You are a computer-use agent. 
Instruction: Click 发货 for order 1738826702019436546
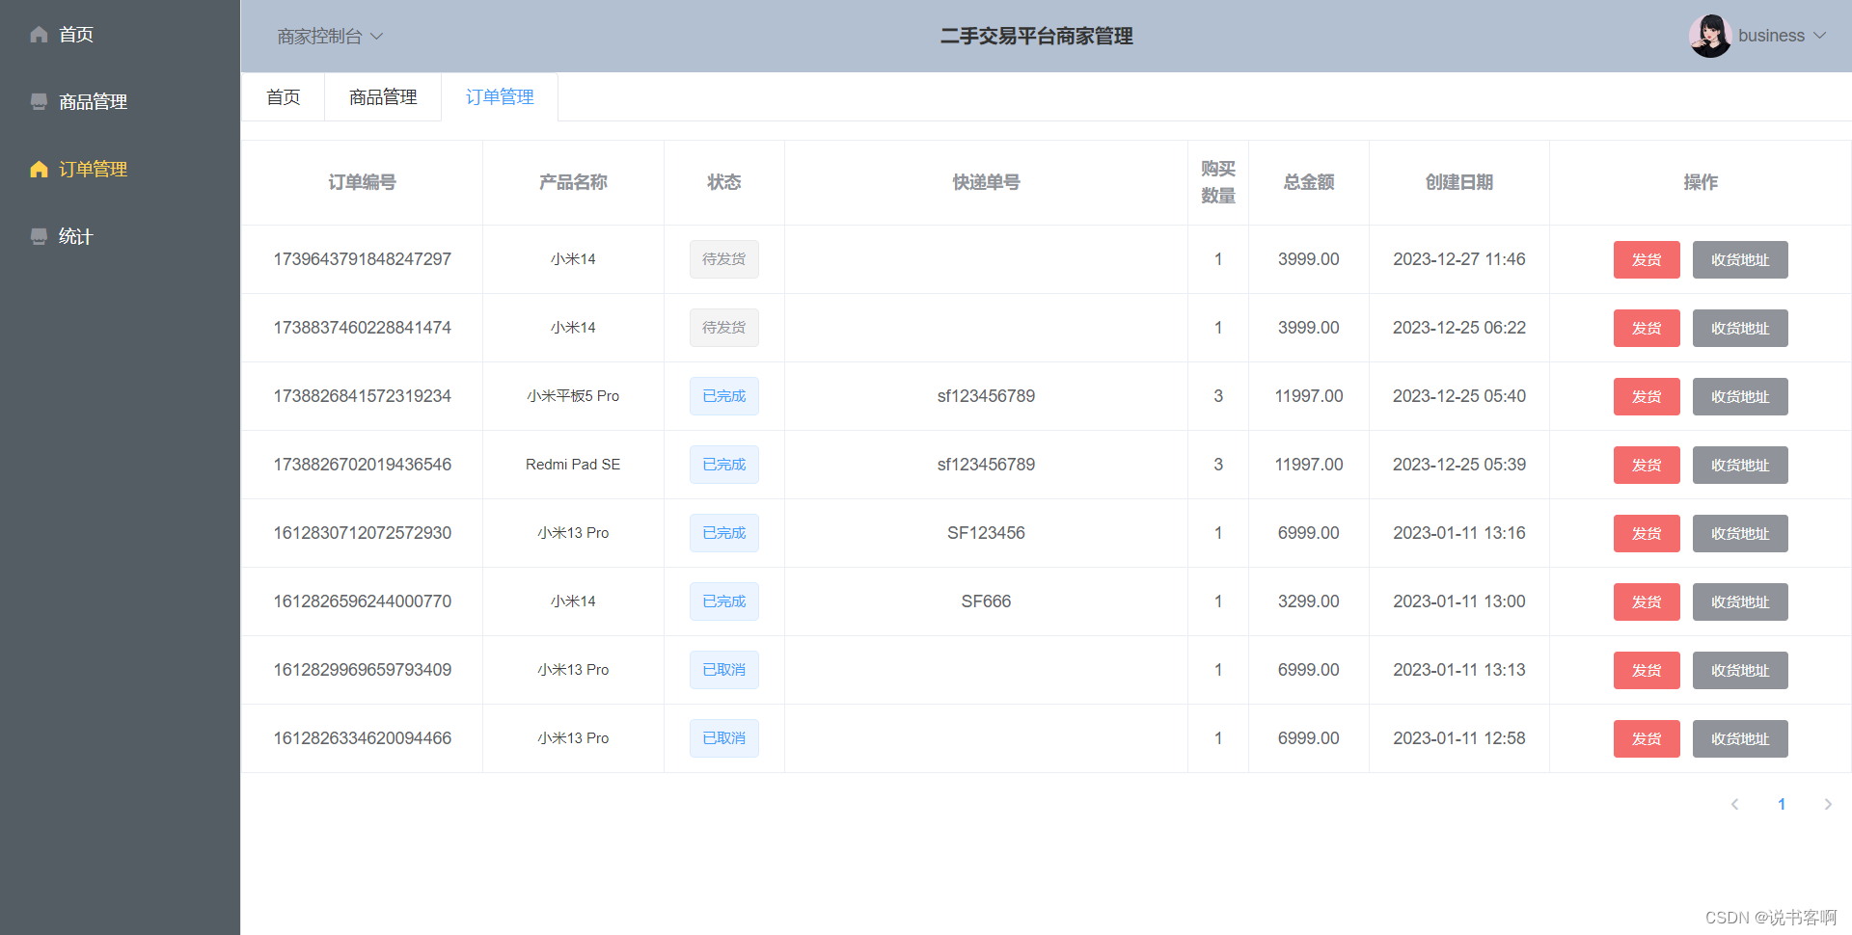click(1647, 465)
